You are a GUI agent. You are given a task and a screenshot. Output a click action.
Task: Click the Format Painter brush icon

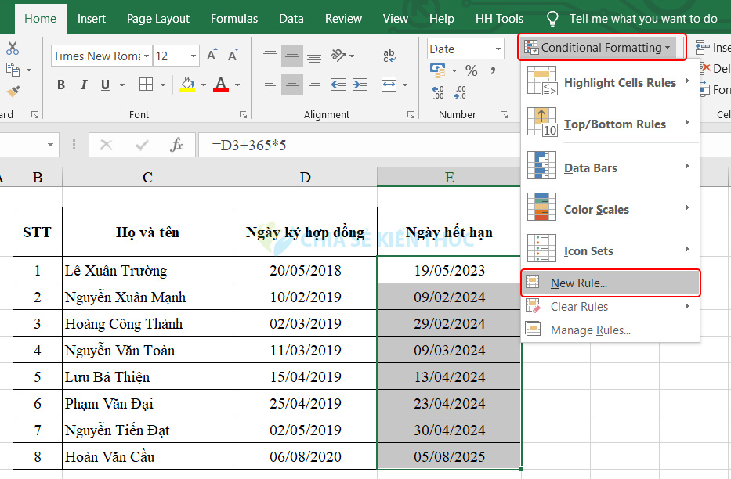tap(12, 92)
